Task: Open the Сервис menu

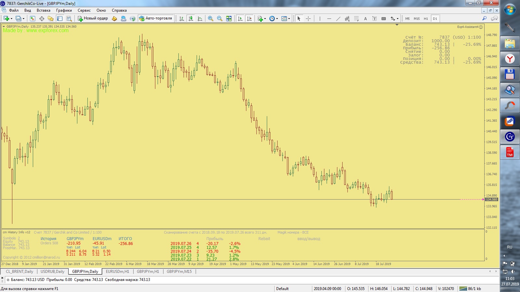Action: click(x=84, y=10)
